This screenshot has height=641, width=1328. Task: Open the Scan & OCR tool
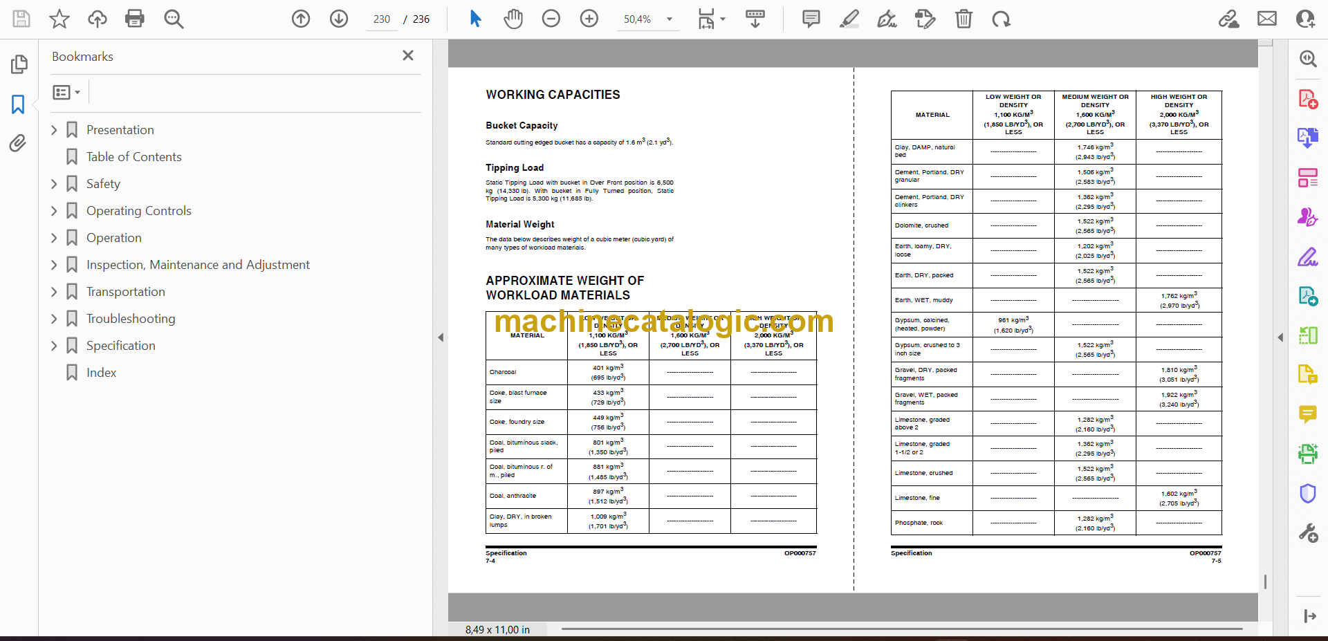(x=1308, y=454)
